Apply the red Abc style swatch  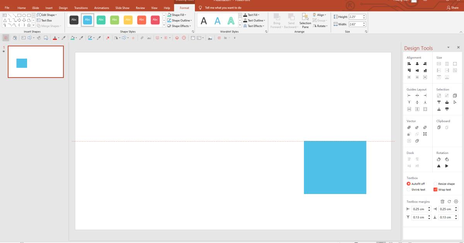(142, 19)
